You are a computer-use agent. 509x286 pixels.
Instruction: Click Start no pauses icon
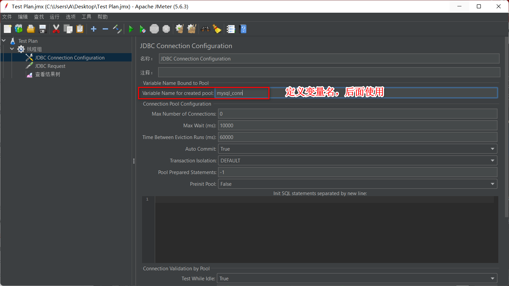click(x=142, y=29)
